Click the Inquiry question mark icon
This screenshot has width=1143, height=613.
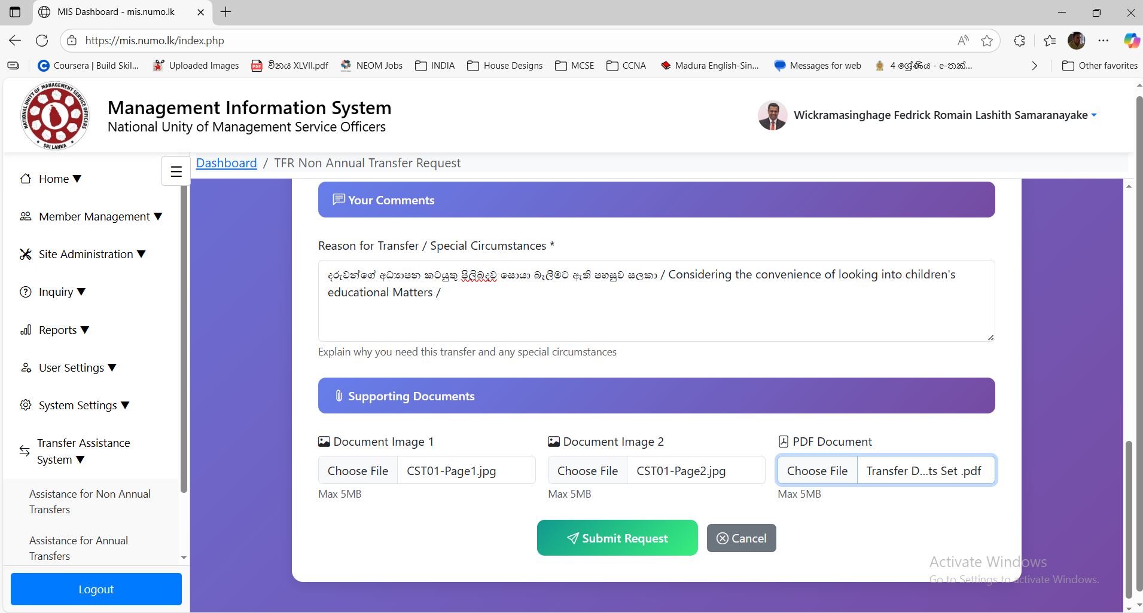point(25,292)
